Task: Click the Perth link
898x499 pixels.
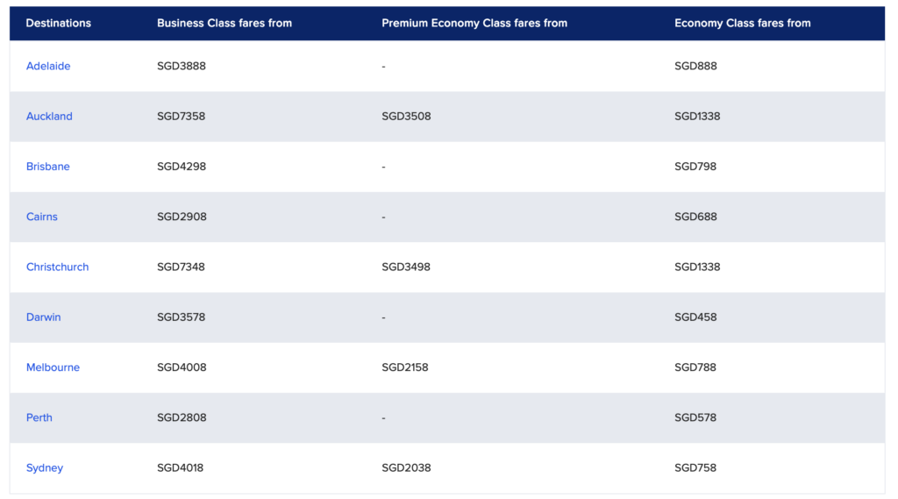Action: point(39,417)
